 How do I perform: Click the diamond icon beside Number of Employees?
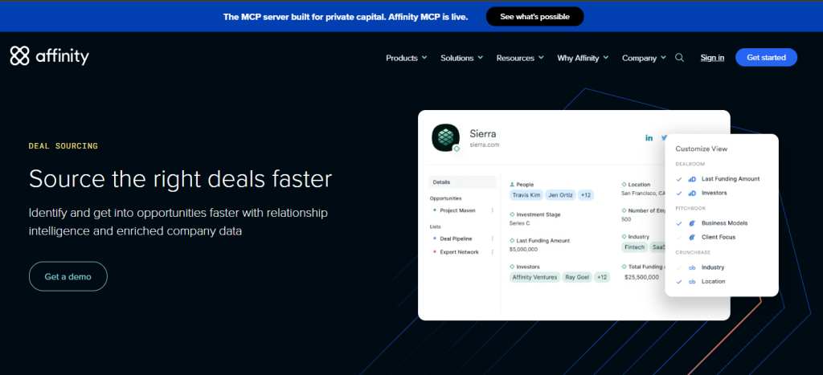[624, 211]
